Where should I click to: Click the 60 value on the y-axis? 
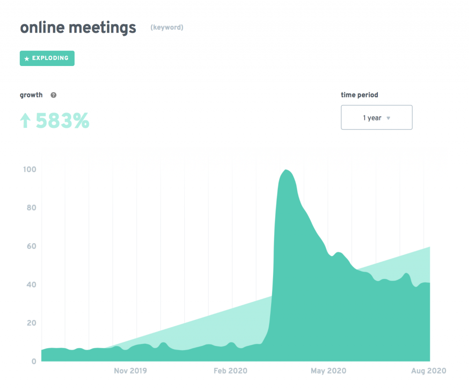[x=30, y=246]
